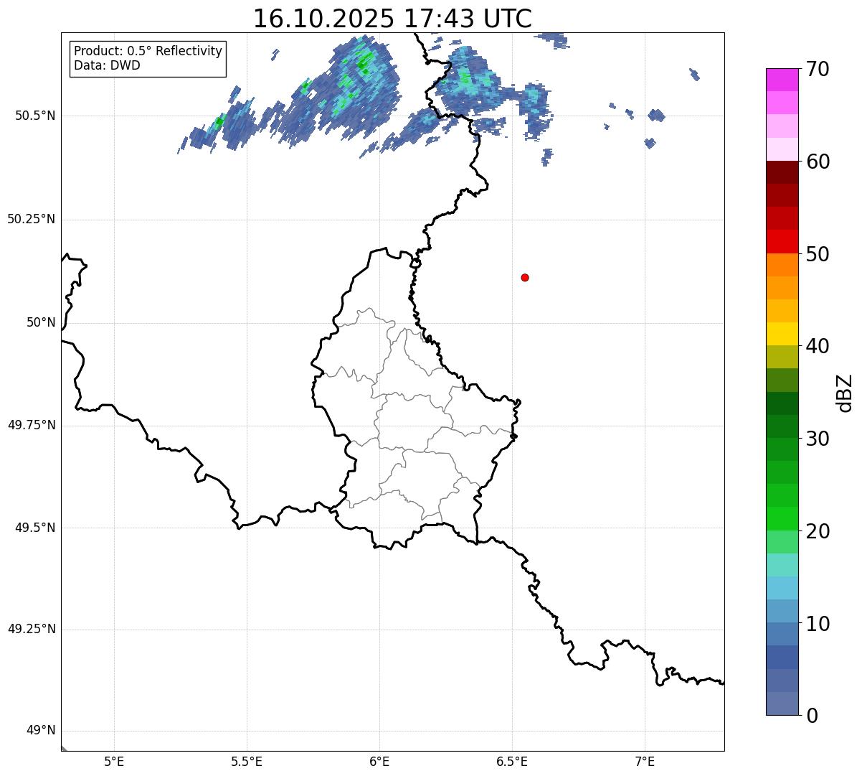Click the title text showing date and time
This screenshot has width=862, height=776.
392,19
